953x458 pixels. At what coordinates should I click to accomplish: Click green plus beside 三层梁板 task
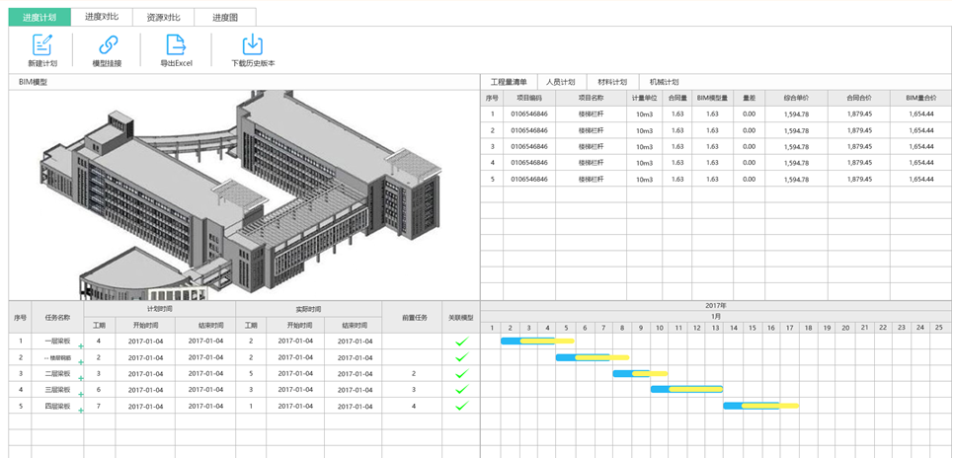click(81, 394)
